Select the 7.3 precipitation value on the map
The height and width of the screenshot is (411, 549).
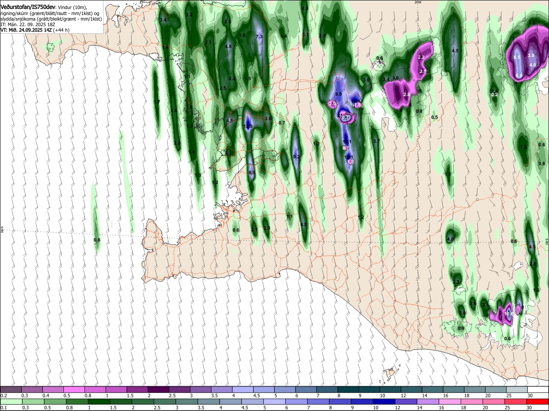click(259, 37)
